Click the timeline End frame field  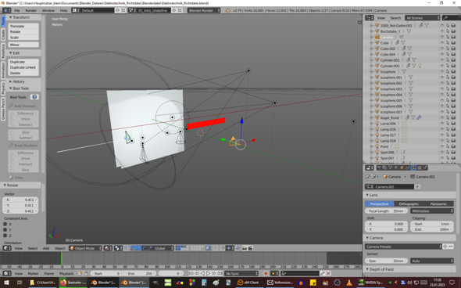coord(140,273)
